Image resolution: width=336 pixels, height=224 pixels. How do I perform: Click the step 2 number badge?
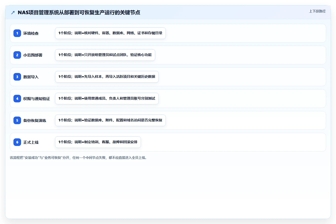(17, 55)
